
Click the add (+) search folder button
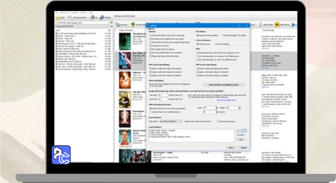(238, 131)
